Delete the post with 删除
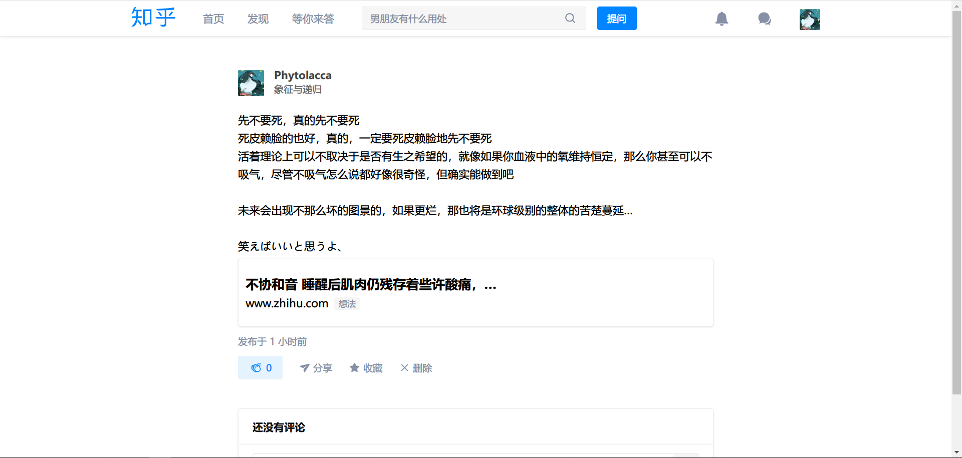Screen dimensions: 962x458 (x=416, y=368)
